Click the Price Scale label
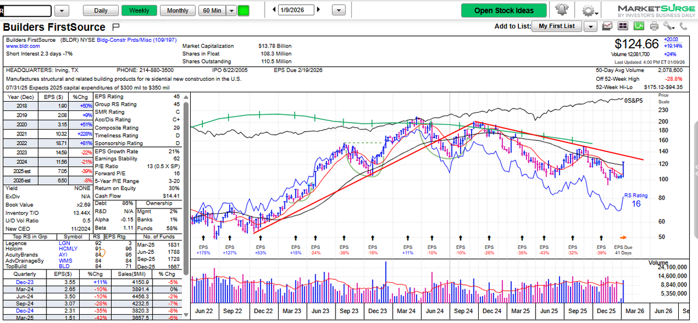This screenshot has height=323, width=698. tap(663, 98)
